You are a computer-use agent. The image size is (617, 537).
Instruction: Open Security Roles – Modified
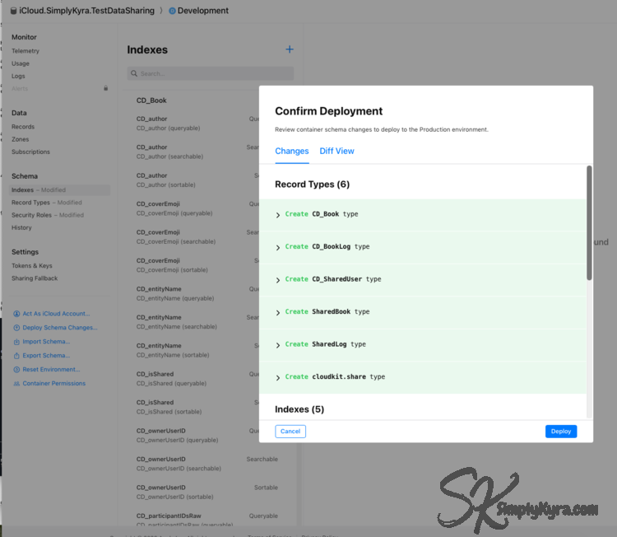48,215
